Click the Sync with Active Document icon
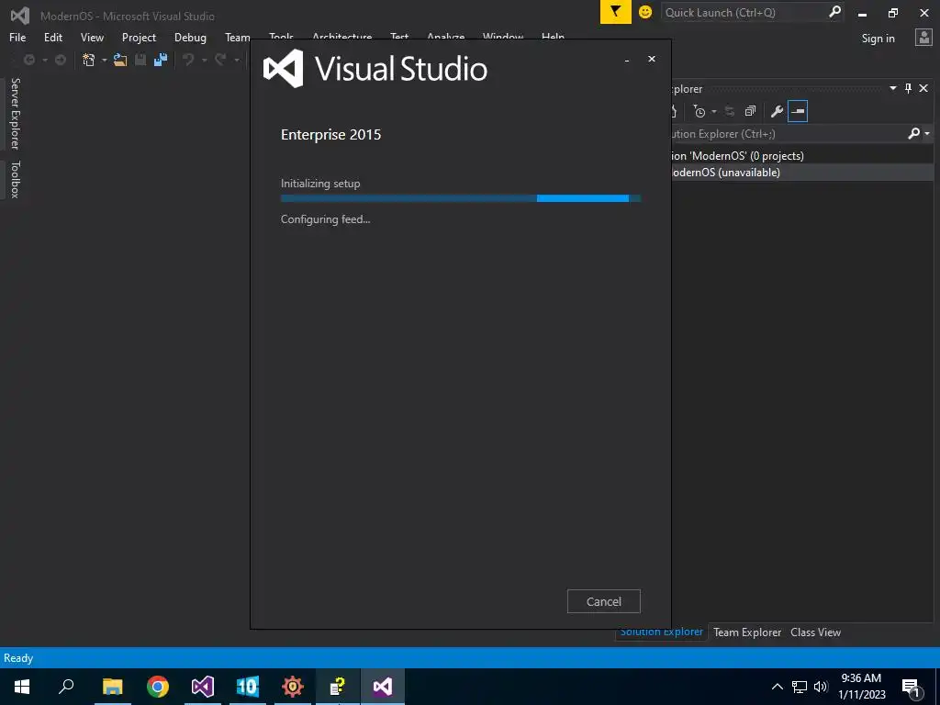Viewport: 940px width, 705px height. click(730, 111)
